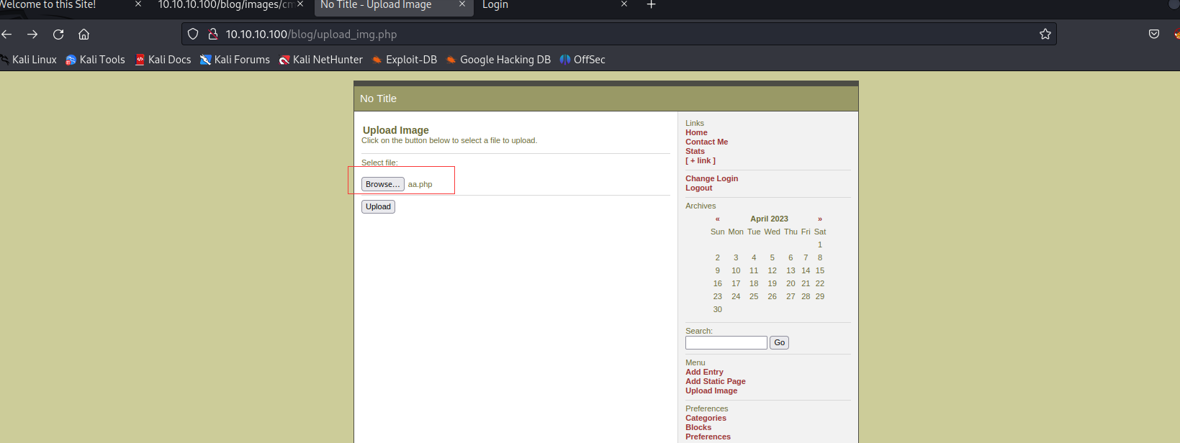Open the Home sidebar link
This screenshot has width=1180, height=443.
coord(696,132)
